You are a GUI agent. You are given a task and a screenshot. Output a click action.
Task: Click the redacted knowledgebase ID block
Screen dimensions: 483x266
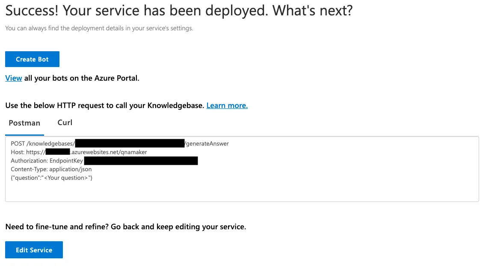click(130, 143)
